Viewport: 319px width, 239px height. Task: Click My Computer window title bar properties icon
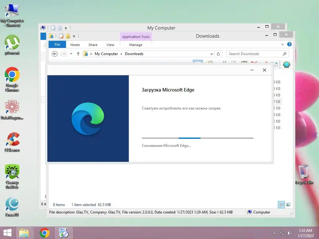click(53, 28)
